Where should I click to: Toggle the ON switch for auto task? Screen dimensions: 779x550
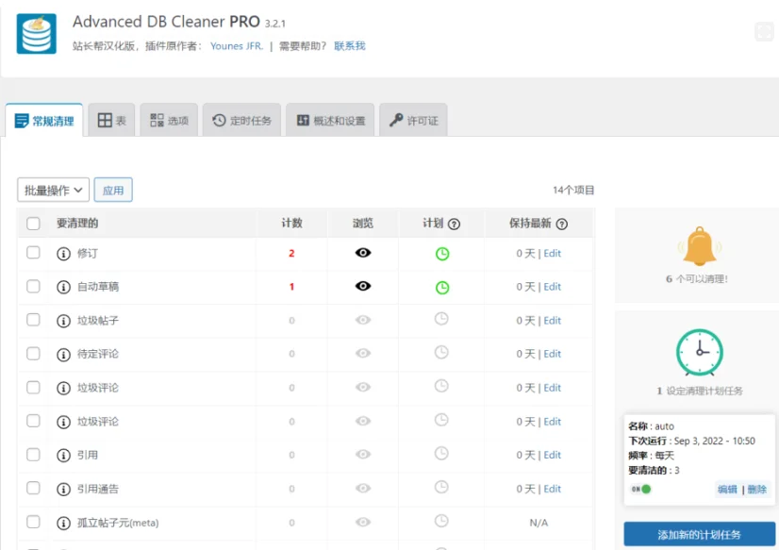(x=641, y=489)
